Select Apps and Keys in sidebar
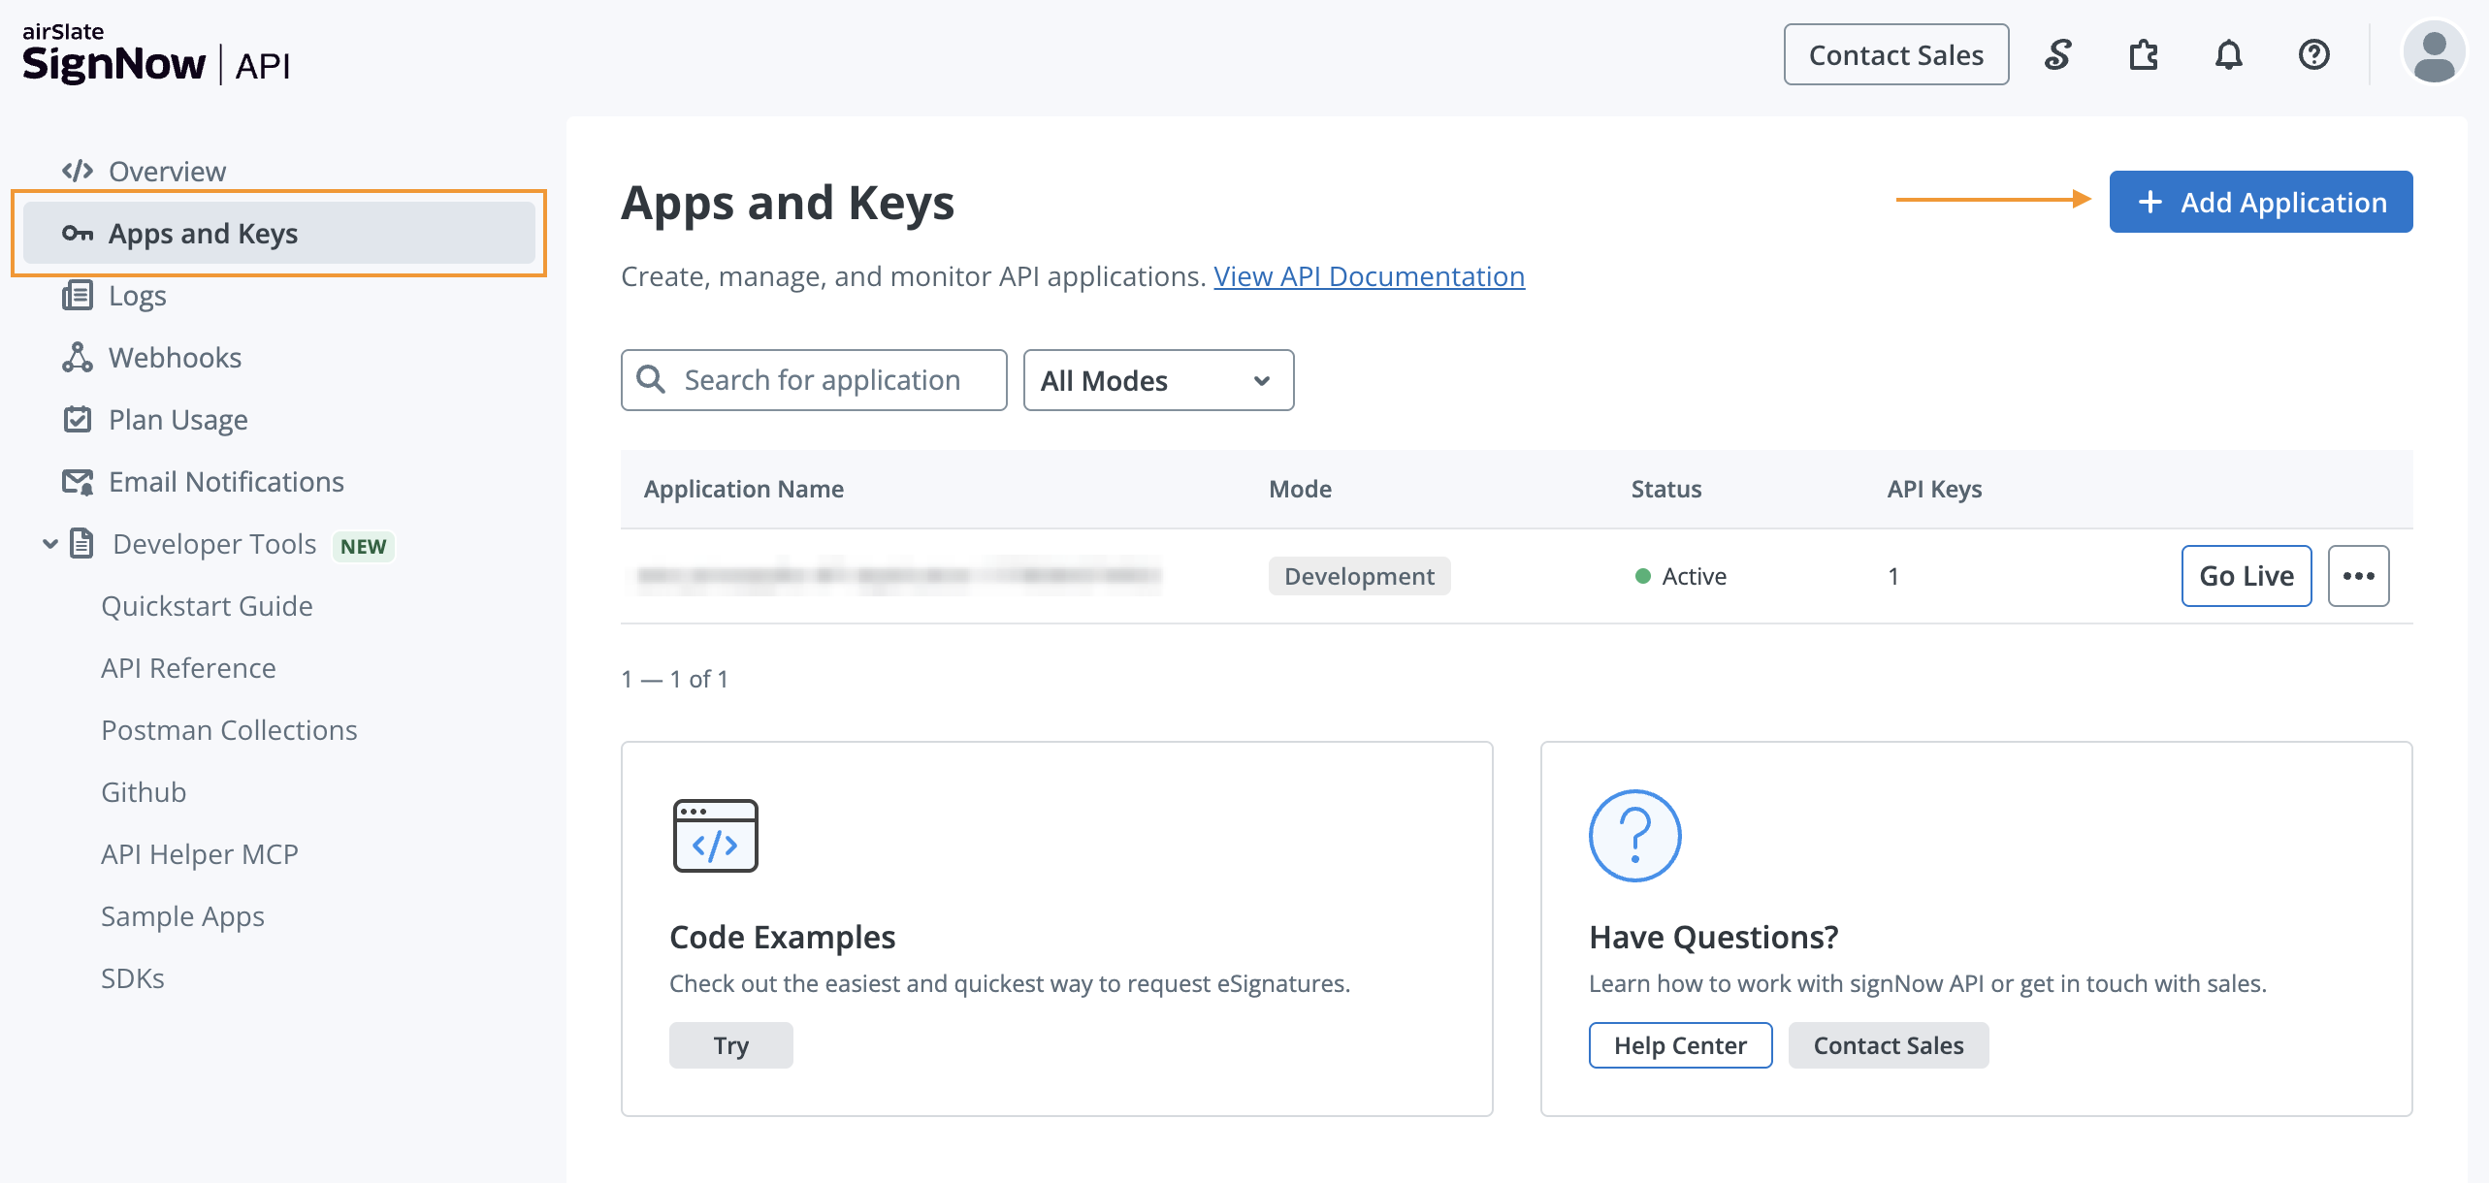This screenshot has height=1183, width=2489. [x=279, y=233]
